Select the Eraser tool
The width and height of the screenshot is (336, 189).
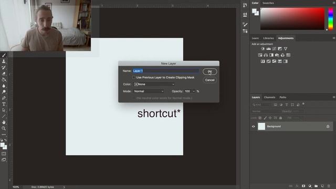(x=4, y=73)
